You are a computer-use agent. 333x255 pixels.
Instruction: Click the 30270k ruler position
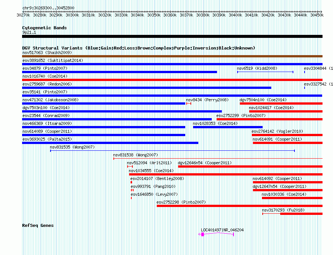23,15
